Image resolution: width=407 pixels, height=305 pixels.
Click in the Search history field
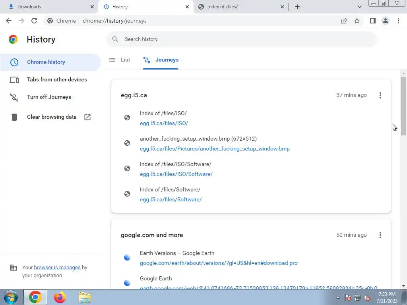point(241,39)
